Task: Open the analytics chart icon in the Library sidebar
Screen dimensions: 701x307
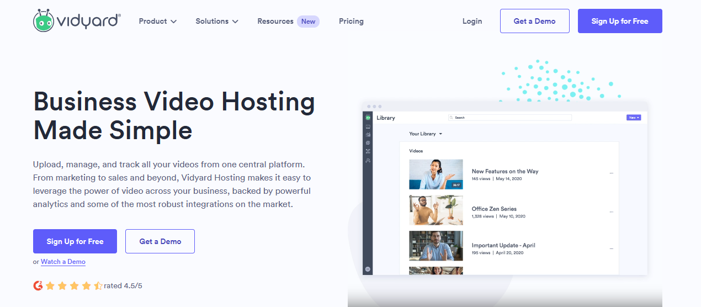Action: (x=368, y=134)
